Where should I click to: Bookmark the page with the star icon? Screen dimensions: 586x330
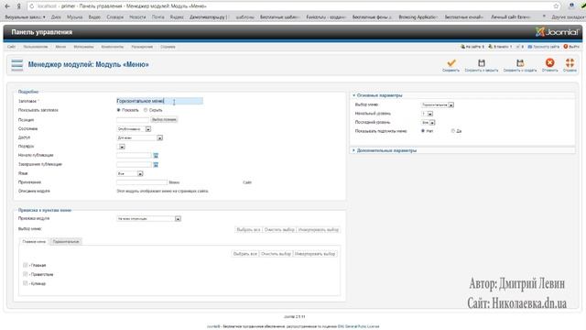(556, 6)
